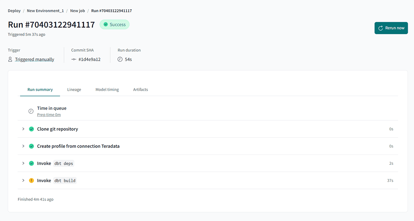Click the clock icon next to Time in queue
414x221 pixels.
(x=31, y=111)
